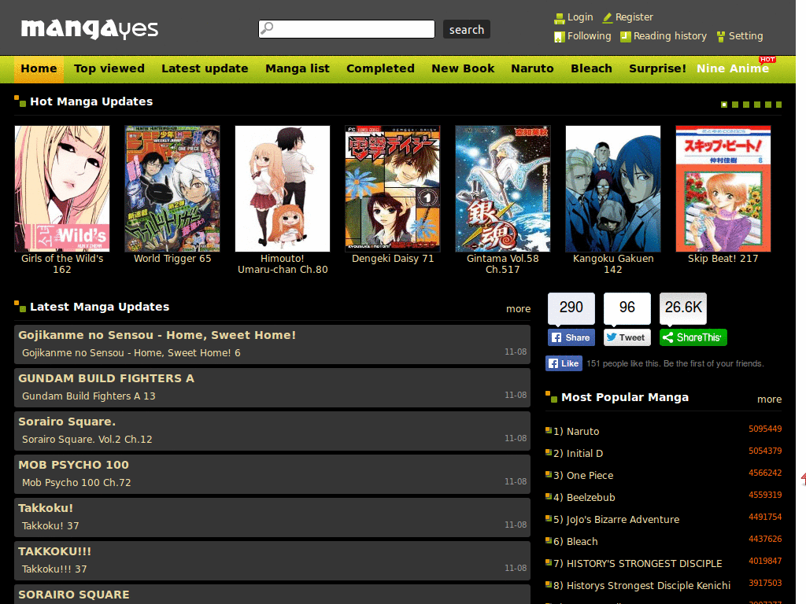Viewport: 806px width, 604px height.
Task: Click the Reading history icon
Action: click(x=626, y=37)
